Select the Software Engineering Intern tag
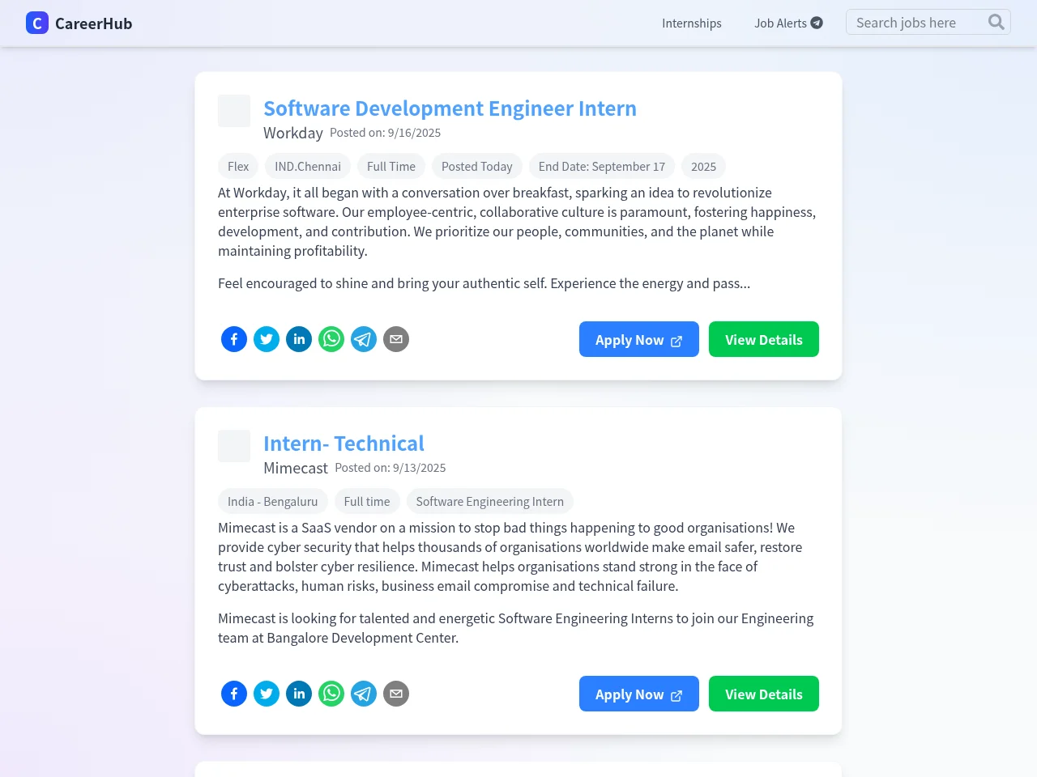This screenshot has height=777, width=1037. click(490, 501)
